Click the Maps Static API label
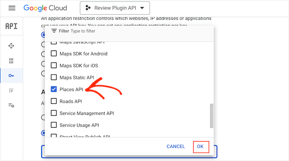 (x=77, y=78)
